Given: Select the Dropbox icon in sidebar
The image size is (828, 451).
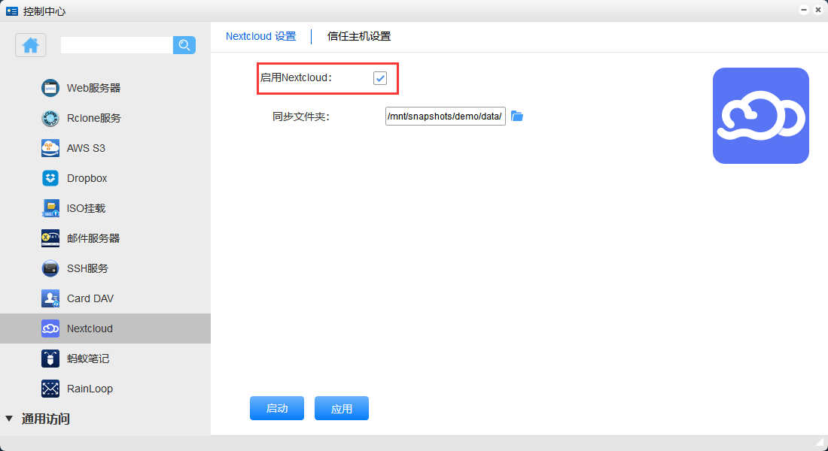Looking at the screenshot, I should pyautogui.click(x=50, y=178).
